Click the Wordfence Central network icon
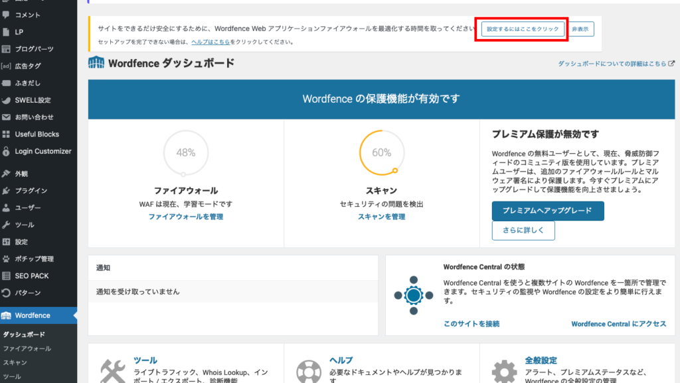Screen dimensions: 680x383 [x=414, y=296]
